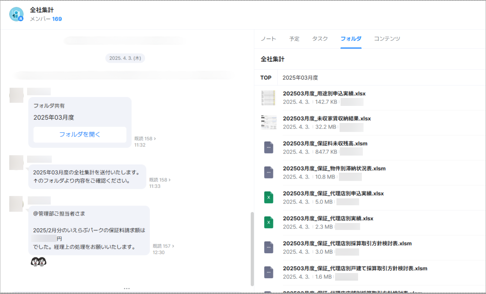Expand 既読 157 list at 12:30
Viewport: 486px width, 294px height.
click(163, 246)
